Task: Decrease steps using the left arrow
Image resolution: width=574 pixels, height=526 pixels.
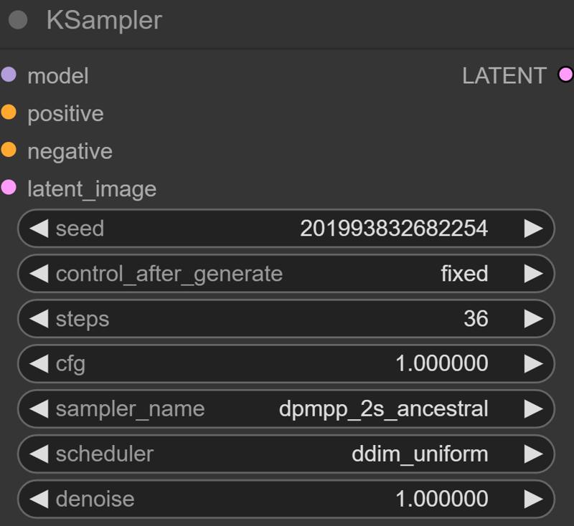Action: (39, 319)
